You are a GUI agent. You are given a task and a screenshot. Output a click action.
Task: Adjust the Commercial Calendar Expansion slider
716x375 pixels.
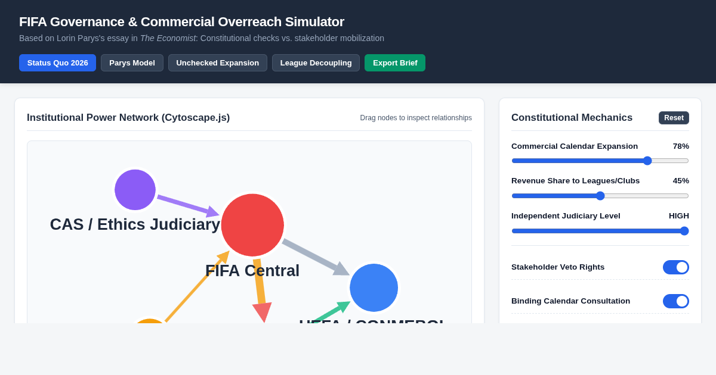(x=600, y=161)
